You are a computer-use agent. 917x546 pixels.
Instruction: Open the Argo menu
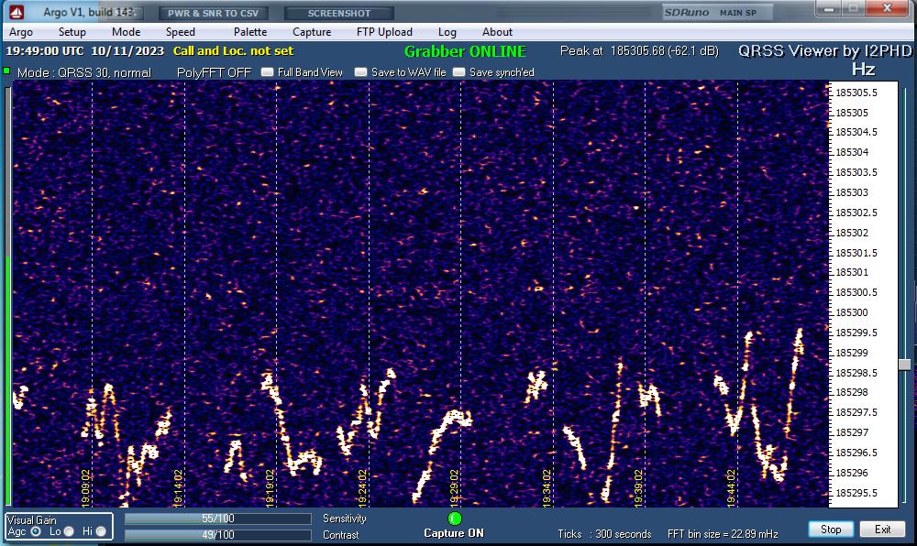[x=21, y=32]
